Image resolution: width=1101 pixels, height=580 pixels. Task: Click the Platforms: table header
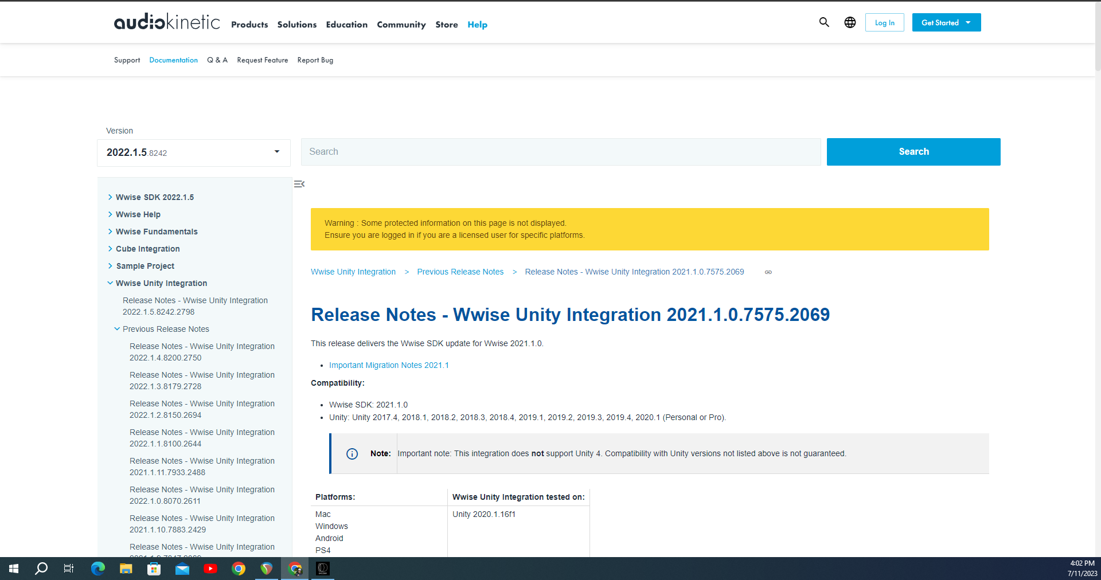[379, 497]
